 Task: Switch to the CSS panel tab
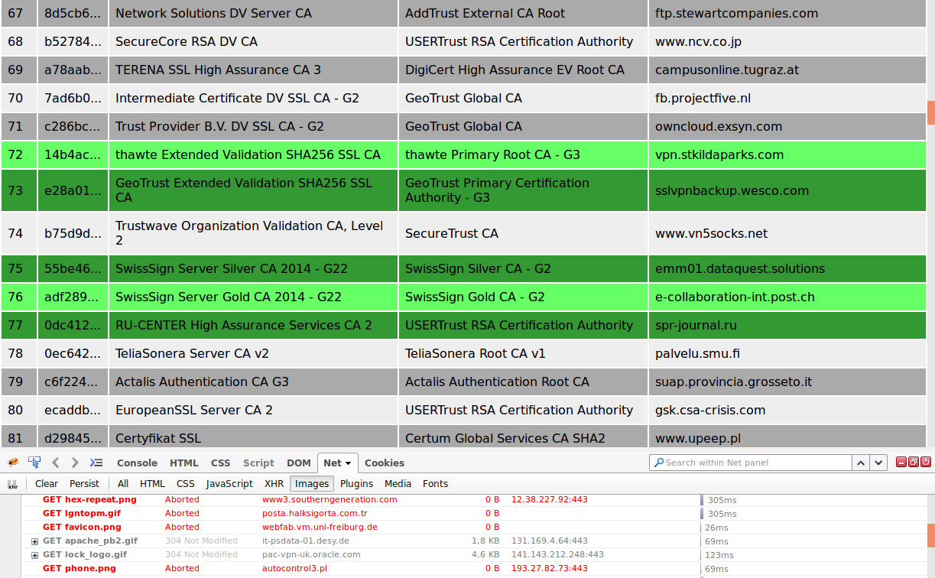pyautogui.click(x=221, y=463)
